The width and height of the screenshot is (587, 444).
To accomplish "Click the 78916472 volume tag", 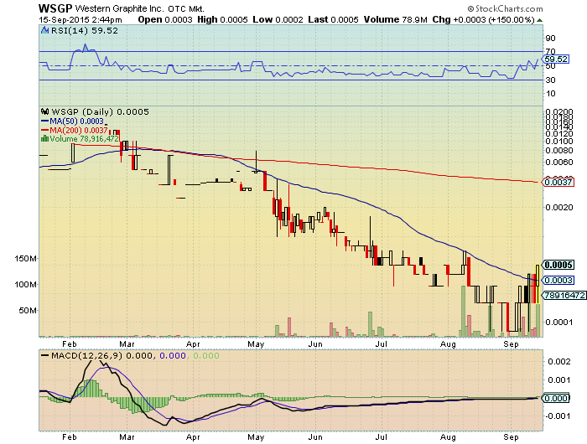I will (x=564, y=295).
